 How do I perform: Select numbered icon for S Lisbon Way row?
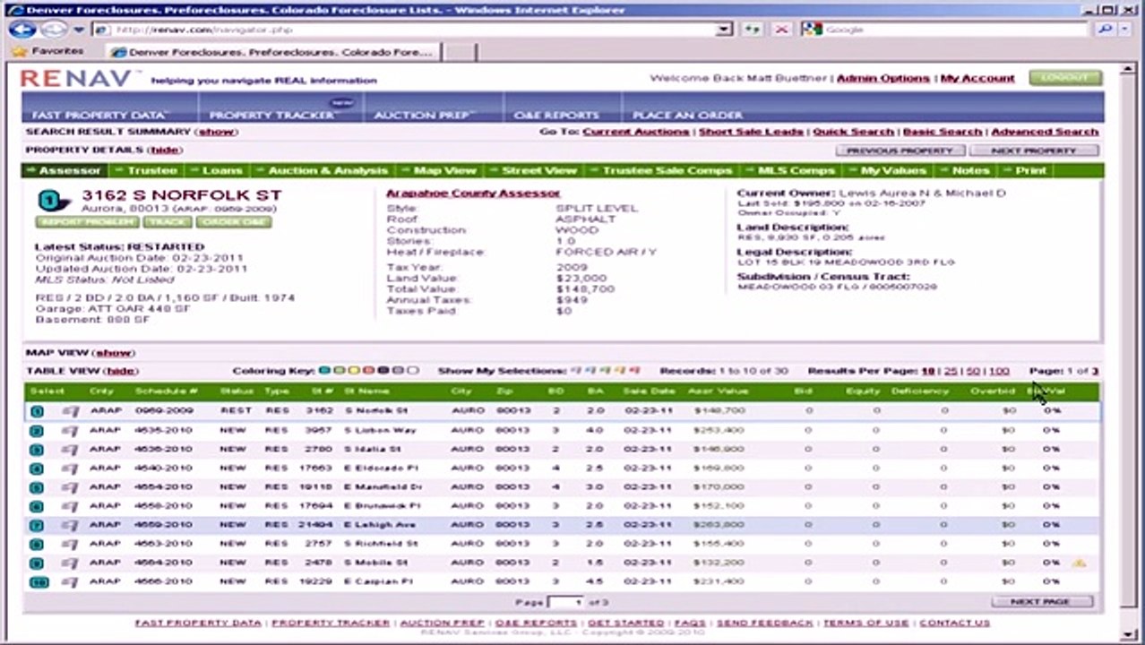coord(37,431)
